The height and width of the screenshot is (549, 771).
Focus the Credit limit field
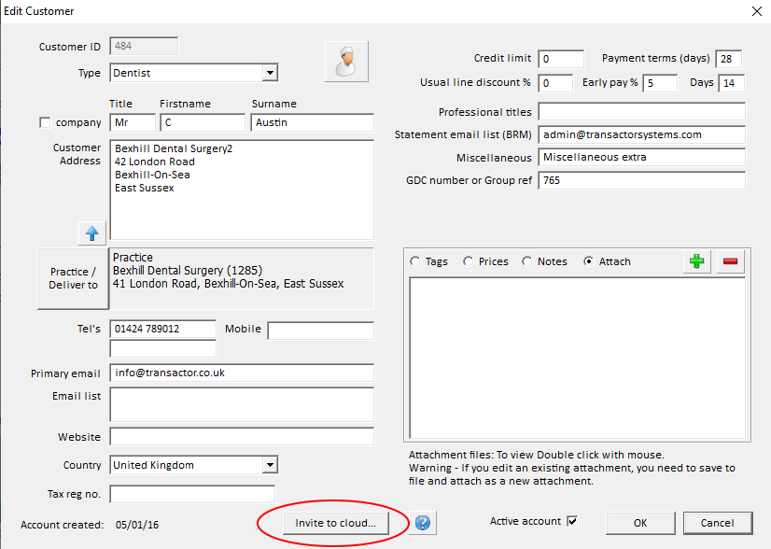560,59
